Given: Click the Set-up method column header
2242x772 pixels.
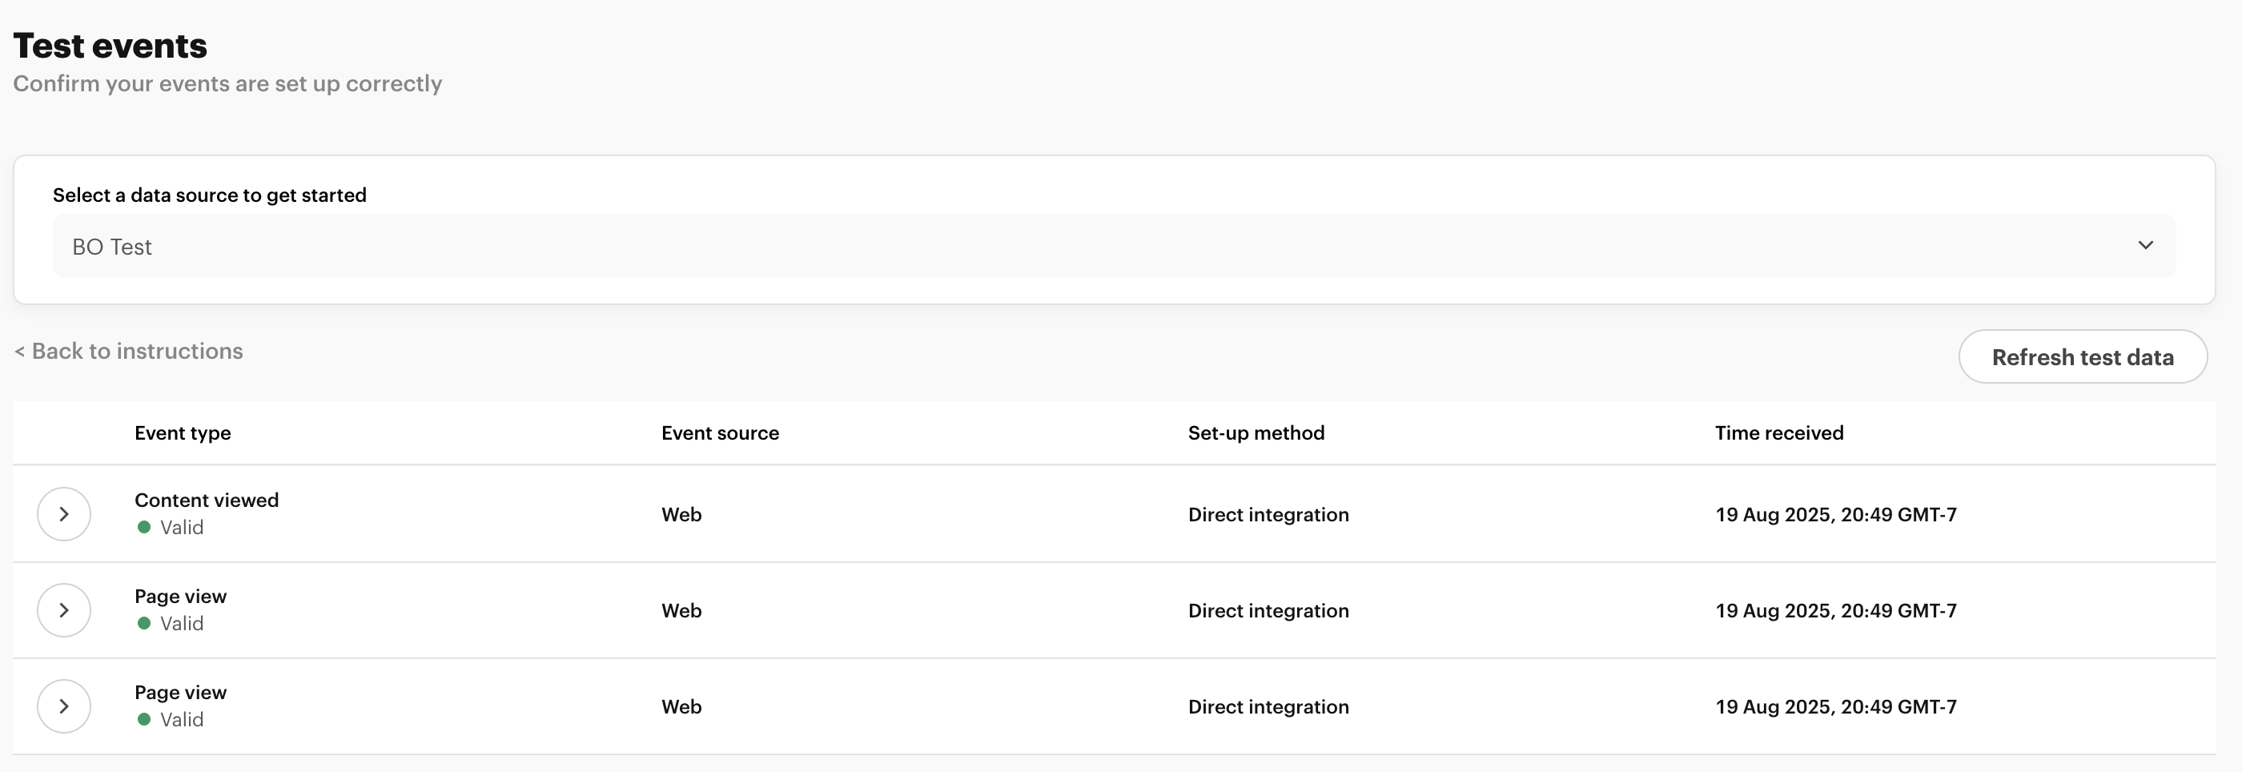Looking at the screenshot, I should [x=1256, y=432].
